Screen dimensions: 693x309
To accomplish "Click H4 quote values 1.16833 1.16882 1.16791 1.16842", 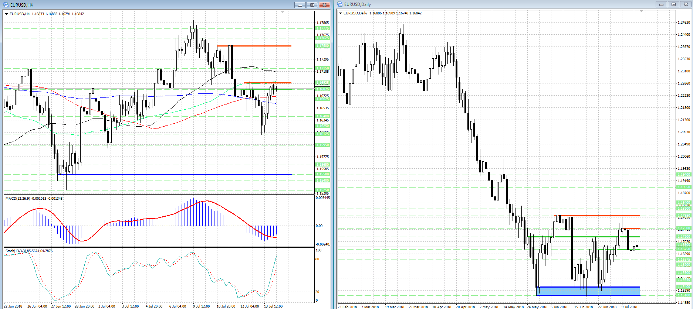I will click(x=58, y=14).
